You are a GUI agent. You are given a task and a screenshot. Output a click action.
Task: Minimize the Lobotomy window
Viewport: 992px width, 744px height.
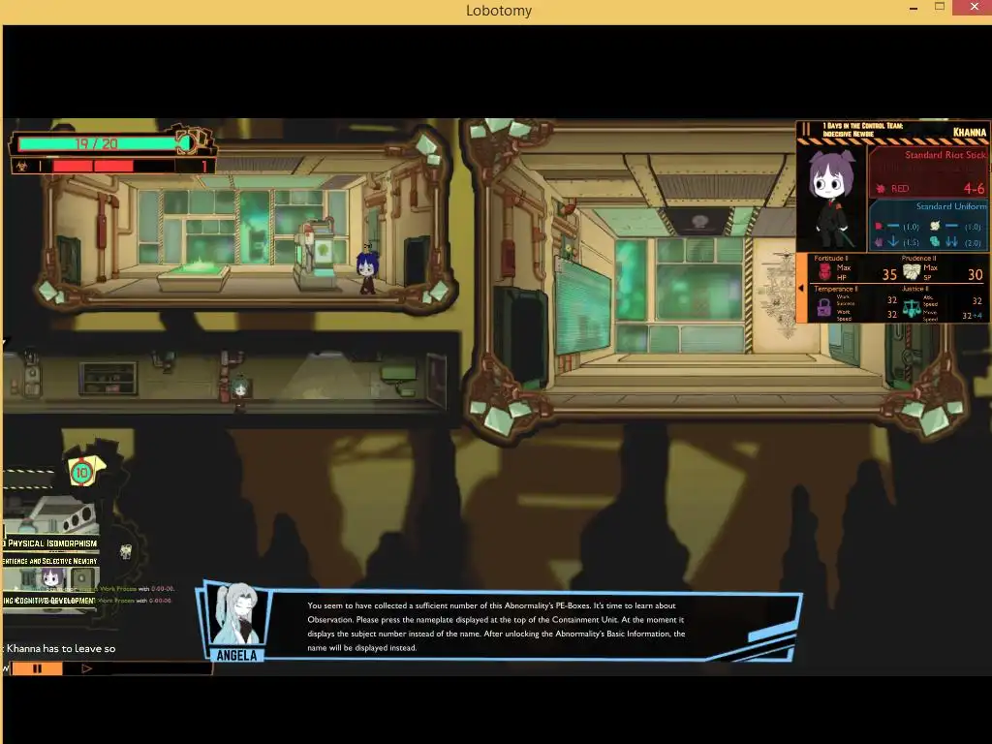914,9
